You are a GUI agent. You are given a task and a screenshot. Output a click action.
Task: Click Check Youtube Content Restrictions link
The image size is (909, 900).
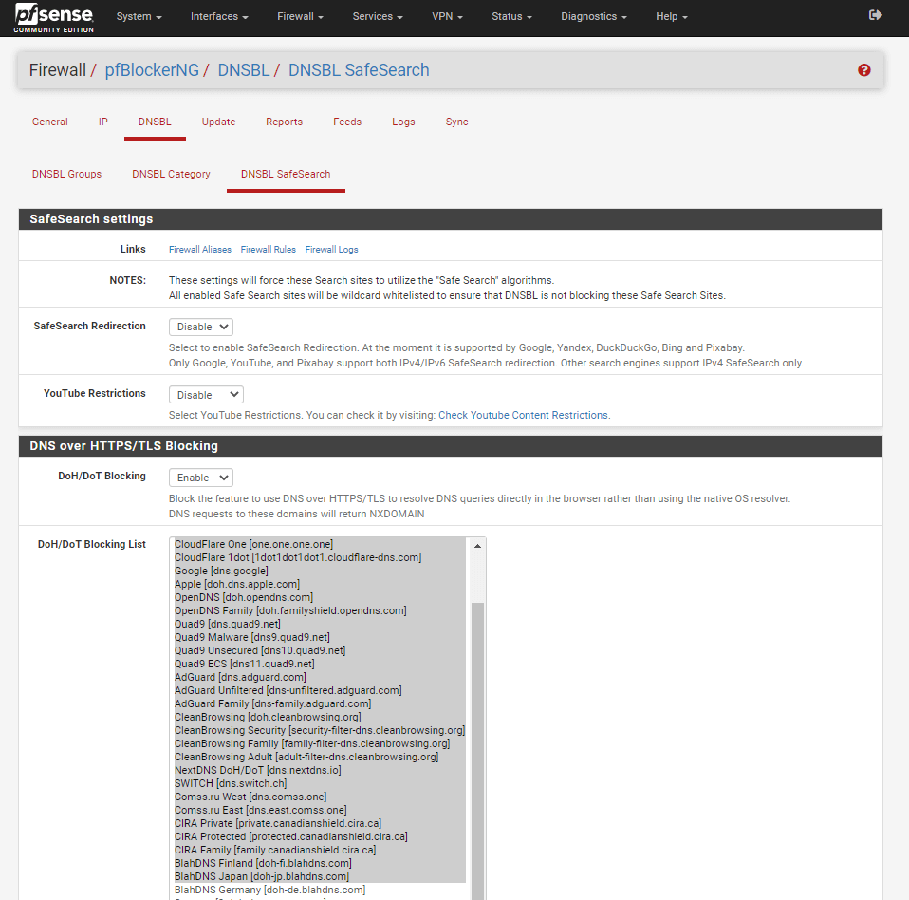(524, 415)
